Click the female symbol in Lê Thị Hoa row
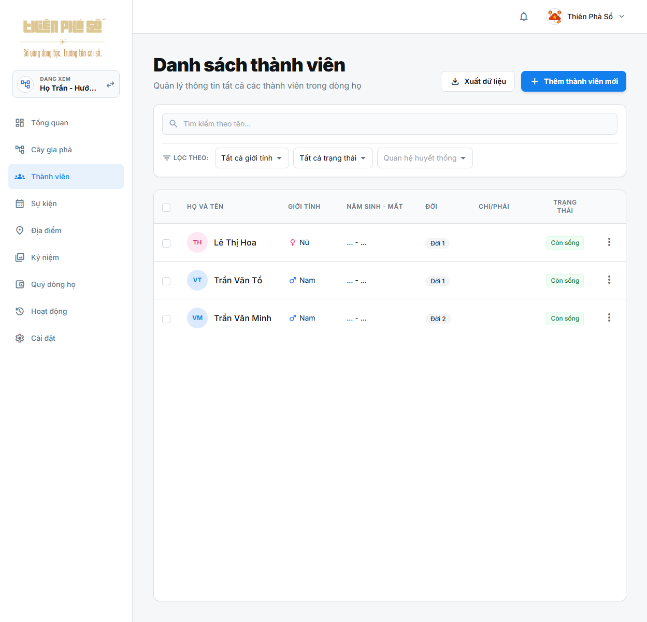Image resolution: width=647 pixels, height=622 pixels. tap(293, 242)
